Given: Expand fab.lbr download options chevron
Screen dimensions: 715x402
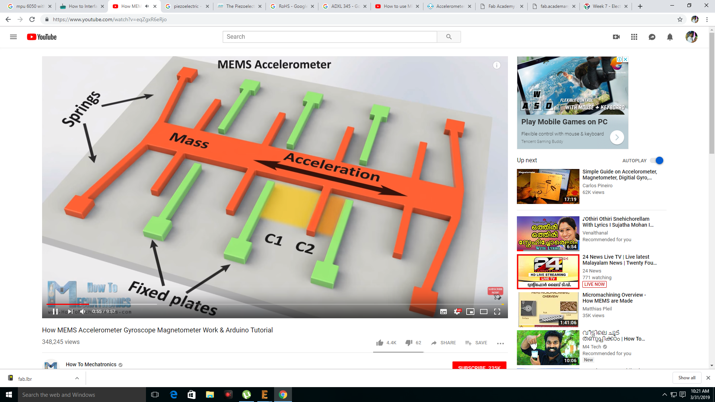Looking at the screenshot, I should click(77, 378).
